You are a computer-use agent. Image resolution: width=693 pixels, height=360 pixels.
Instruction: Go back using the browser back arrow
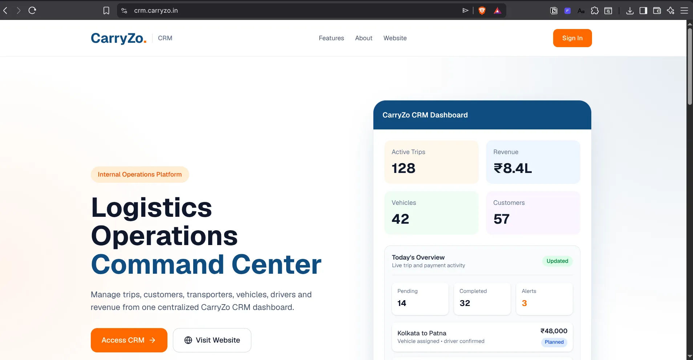5,11
